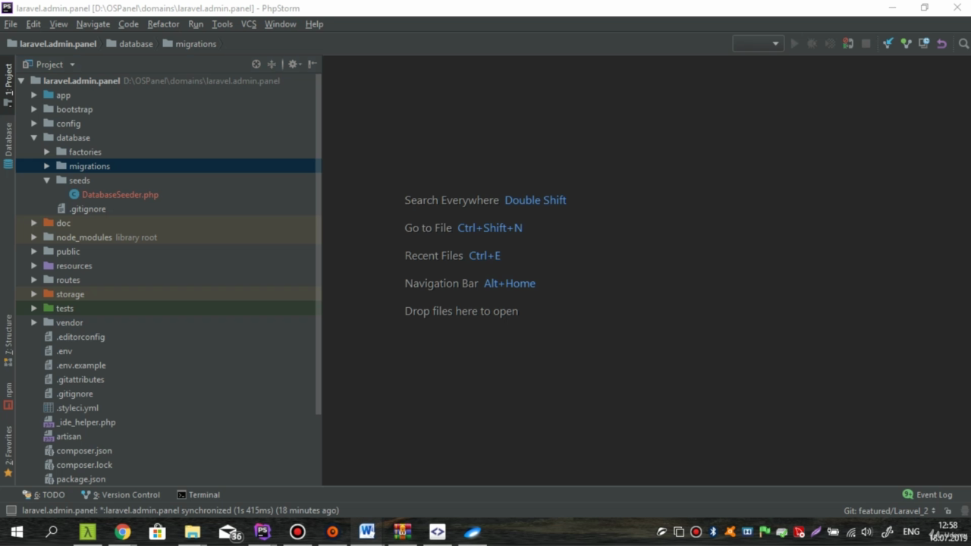Click Windows Start button
Screen dimensions: 971x546
[17, 532]
